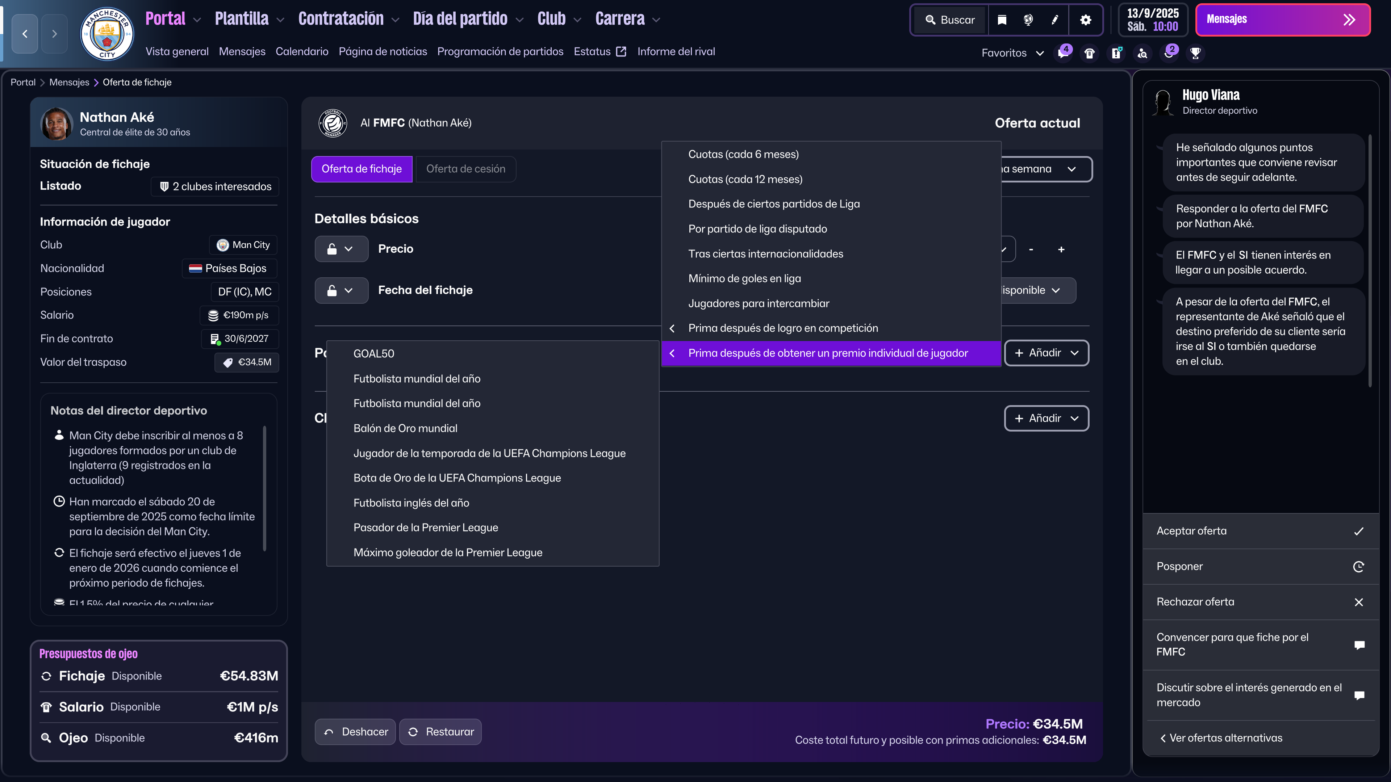Click the shirt/kit icon near Favoritos
Image resolution: width=1391 pixels, height=782 pixels.
click(1089, 53)
